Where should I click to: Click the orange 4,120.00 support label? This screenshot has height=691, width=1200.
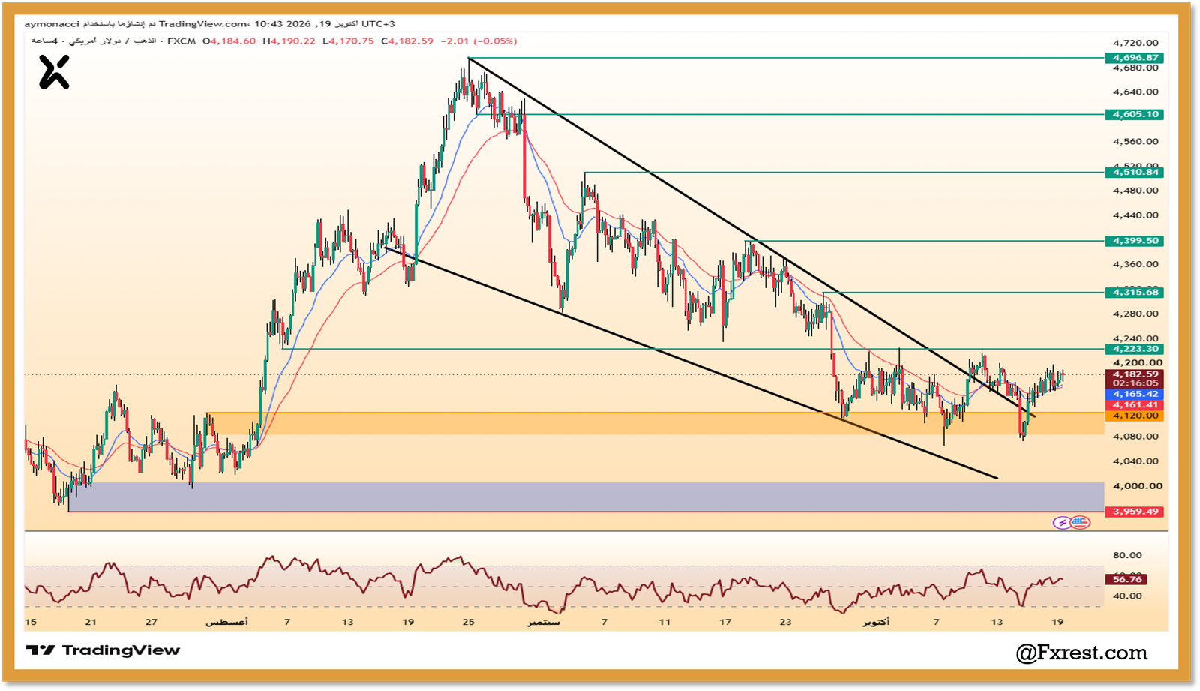[1134, 415]
